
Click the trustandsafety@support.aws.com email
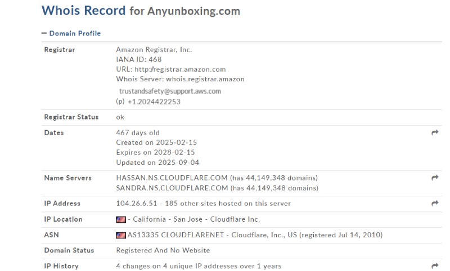coord(170,91)
